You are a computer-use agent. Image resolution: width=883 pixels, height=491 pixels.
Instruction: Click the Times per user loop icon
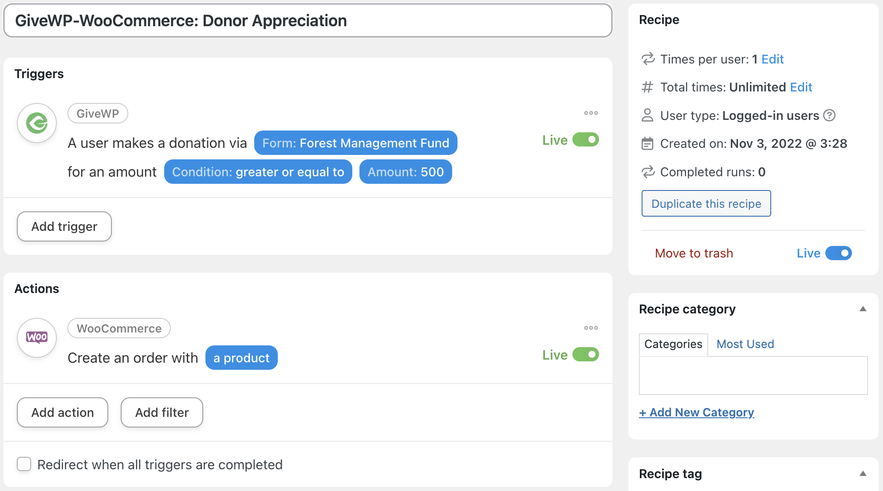tap(648, 59)
